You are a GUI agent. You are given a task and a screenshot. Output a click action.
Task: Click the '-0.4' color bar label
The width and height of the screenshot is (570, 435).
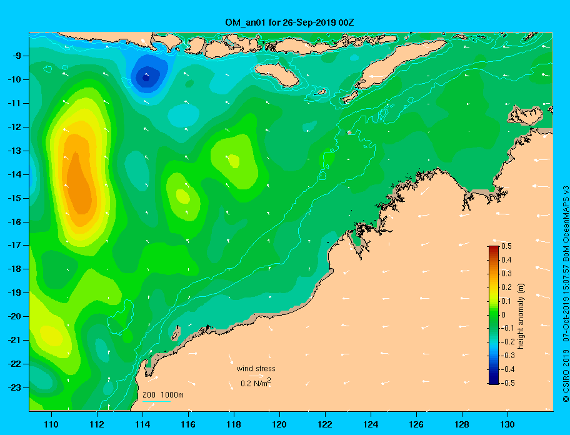507,369
